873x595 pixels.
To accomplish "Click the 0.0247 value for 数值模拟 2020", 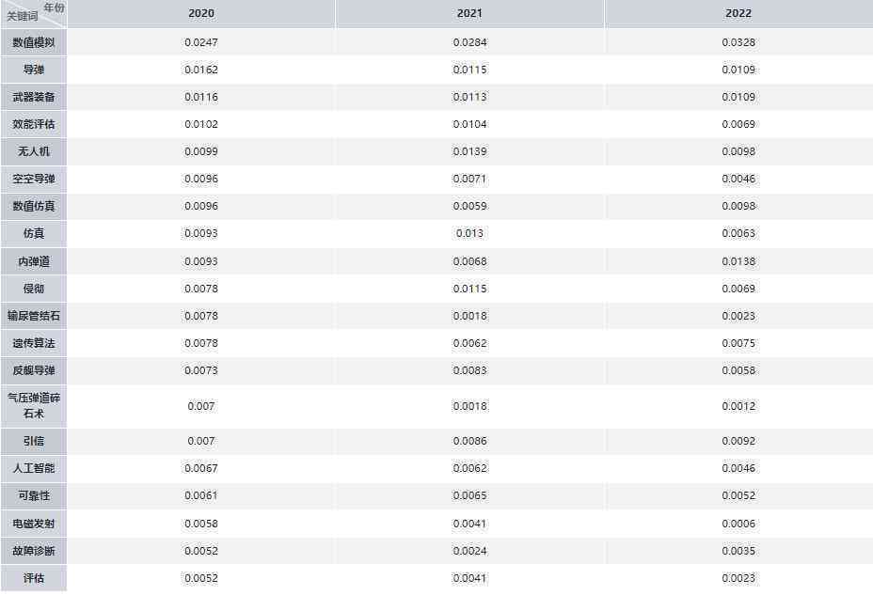I will 201,42.
